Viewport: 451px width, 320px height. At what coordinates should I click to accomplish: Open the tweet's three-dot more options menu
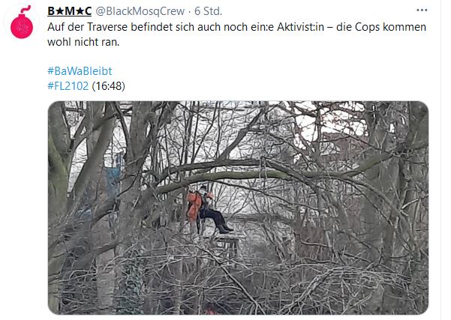pyautogui.click(x=422, y=10)
